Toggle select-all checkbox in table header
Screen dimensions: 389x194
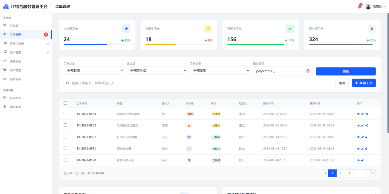pos(65,103)
